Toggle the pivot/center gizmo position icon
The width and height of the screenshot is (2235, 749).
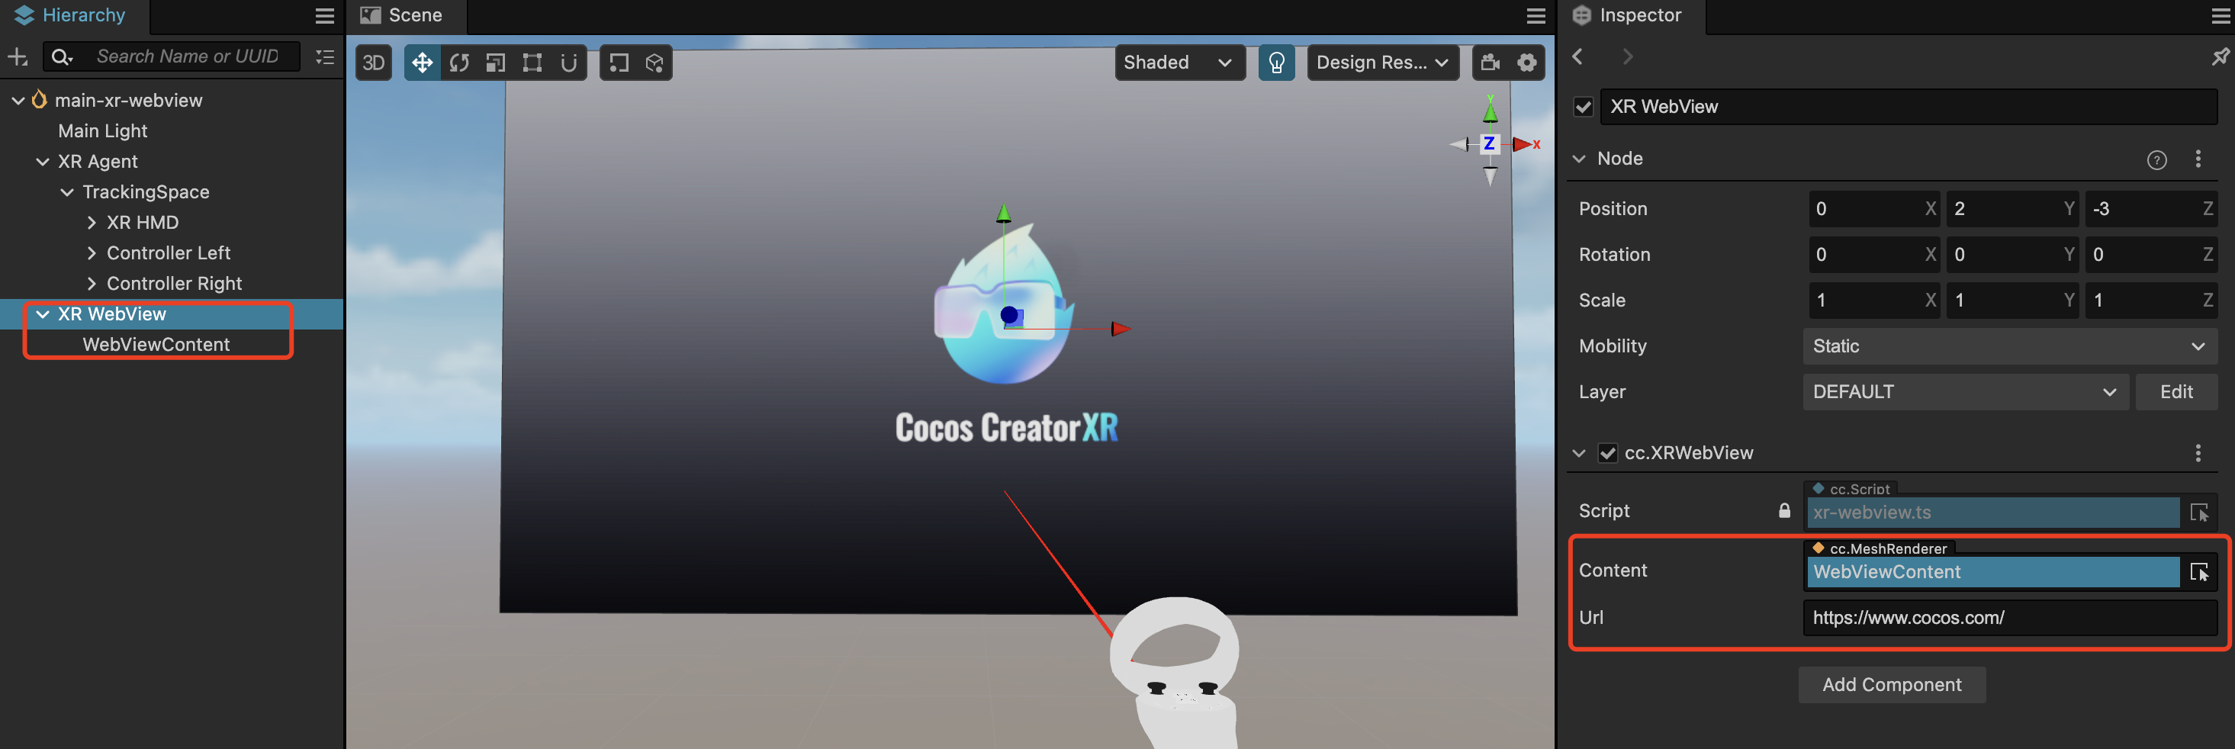619,63
